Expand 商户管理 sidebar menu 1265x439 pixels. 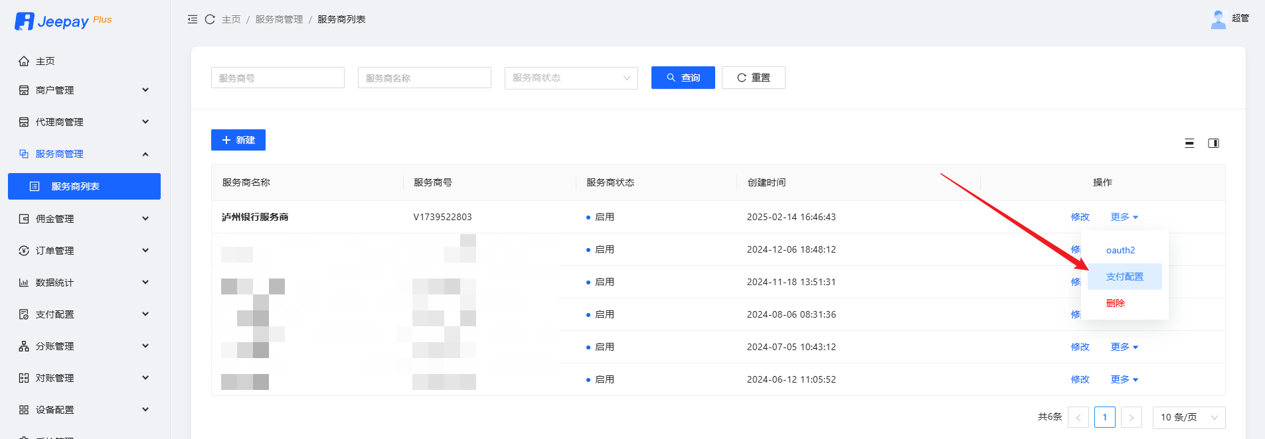tap(84, 90)
